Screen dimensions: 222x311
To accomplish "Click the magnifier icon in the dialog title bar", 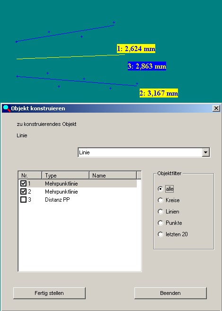I will pos(7,108).
